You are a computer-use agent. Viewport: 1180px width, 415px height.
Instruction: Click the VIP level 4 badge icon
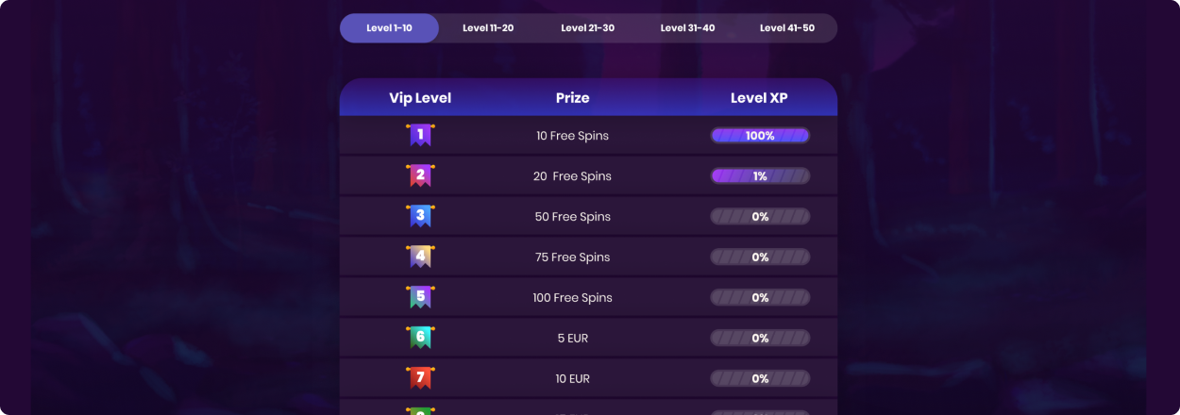[420, 257]
